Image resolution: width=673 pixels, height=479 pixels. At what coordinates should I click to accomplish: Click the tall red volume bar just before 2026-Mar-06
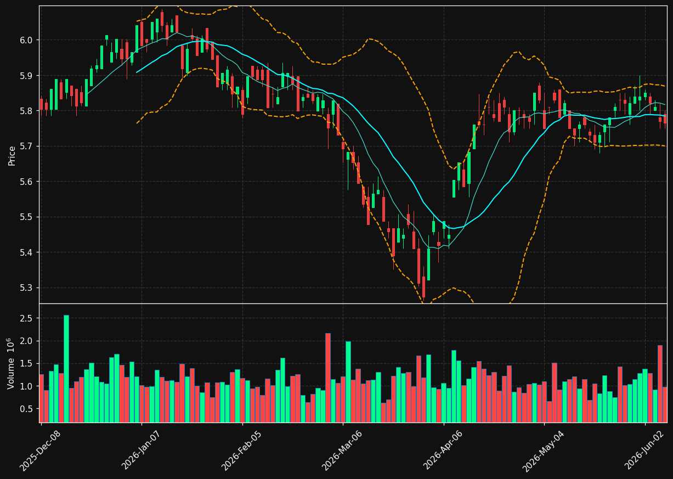328,377
